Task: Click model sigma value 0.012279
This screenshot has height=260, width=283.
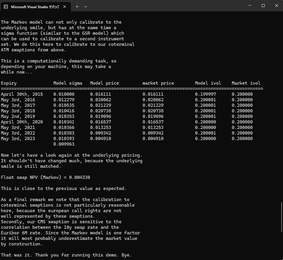Action: (x=64, y=100)
